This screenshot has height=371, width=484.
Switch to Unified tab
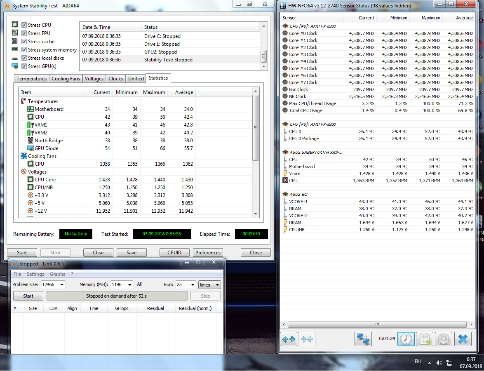(136, 79)
